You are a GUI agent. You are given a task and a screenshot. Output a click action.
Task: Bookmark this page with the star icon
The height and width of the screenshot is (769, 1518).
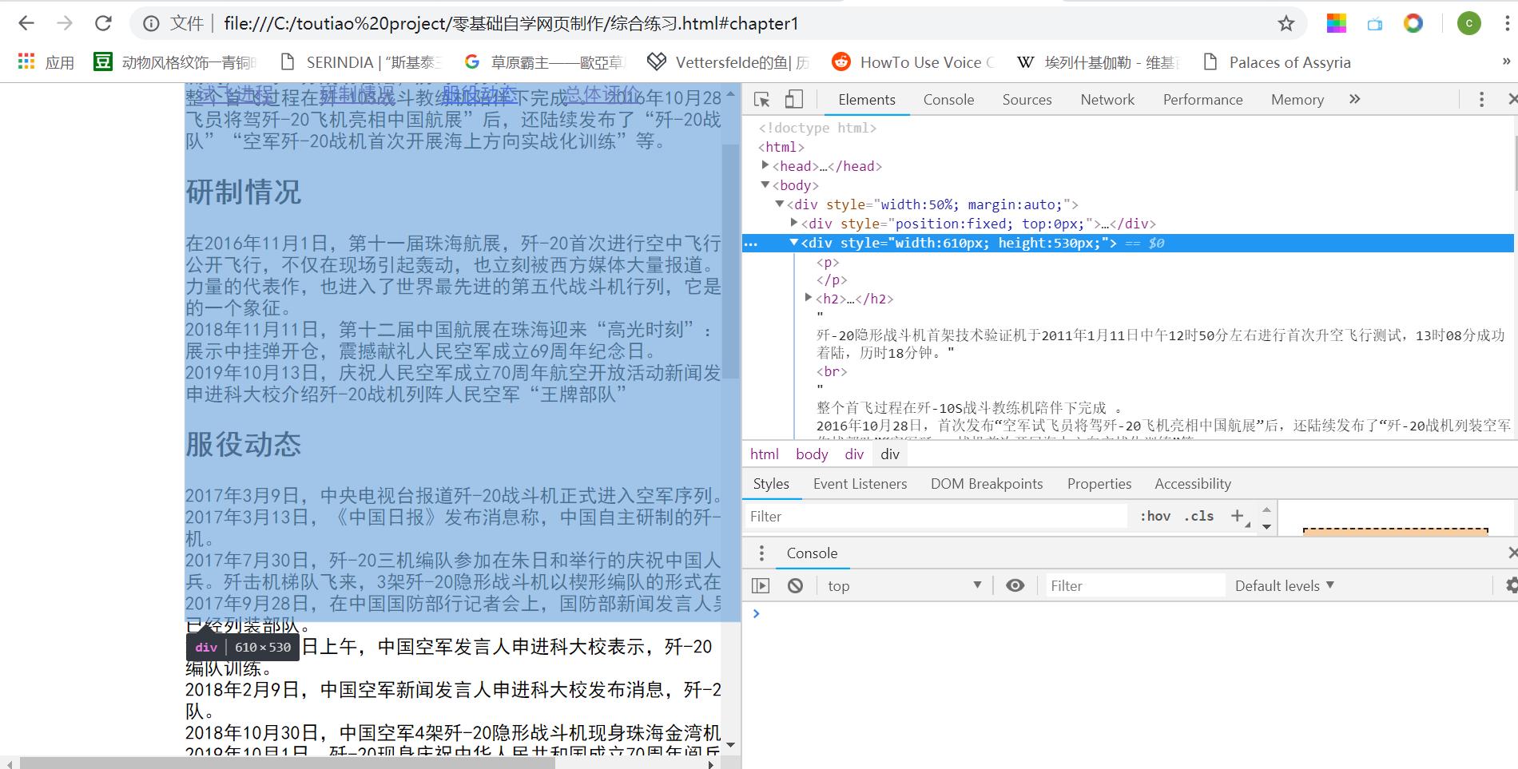click(x=1286, y=23)
